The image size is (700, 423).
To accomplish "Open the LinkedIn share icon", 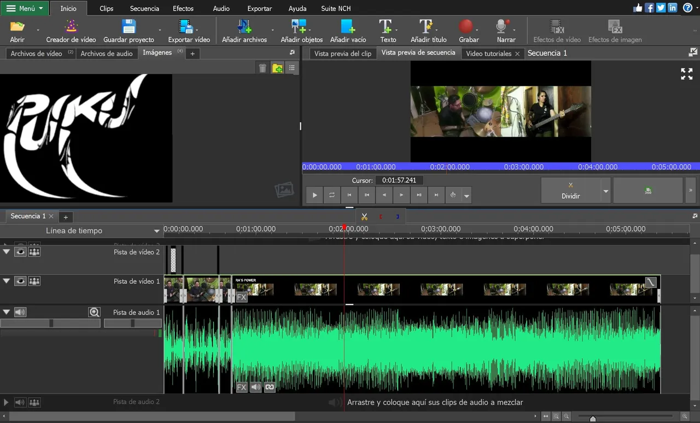I will 672,8.
